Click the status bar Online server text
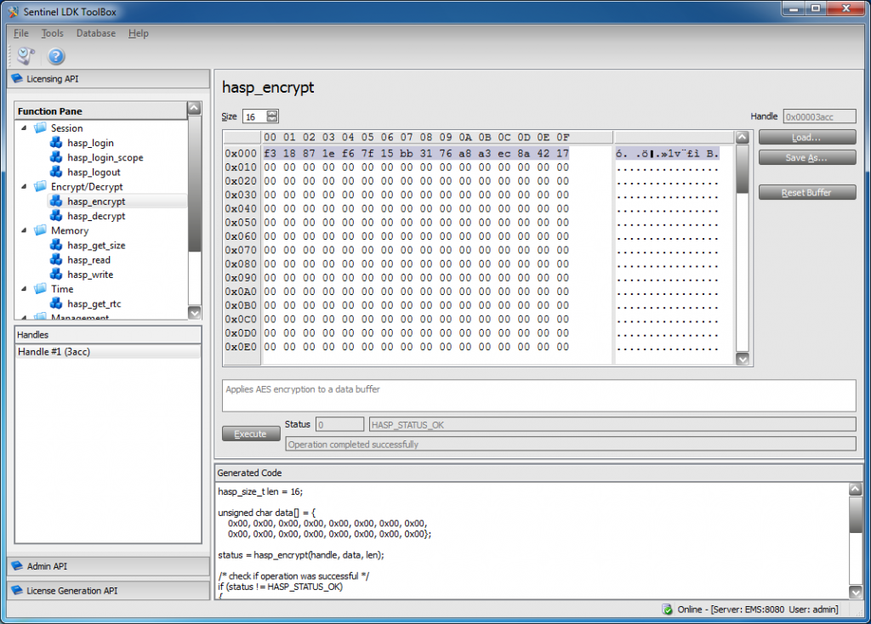The image size is (871, 624). tap(758, 610)
